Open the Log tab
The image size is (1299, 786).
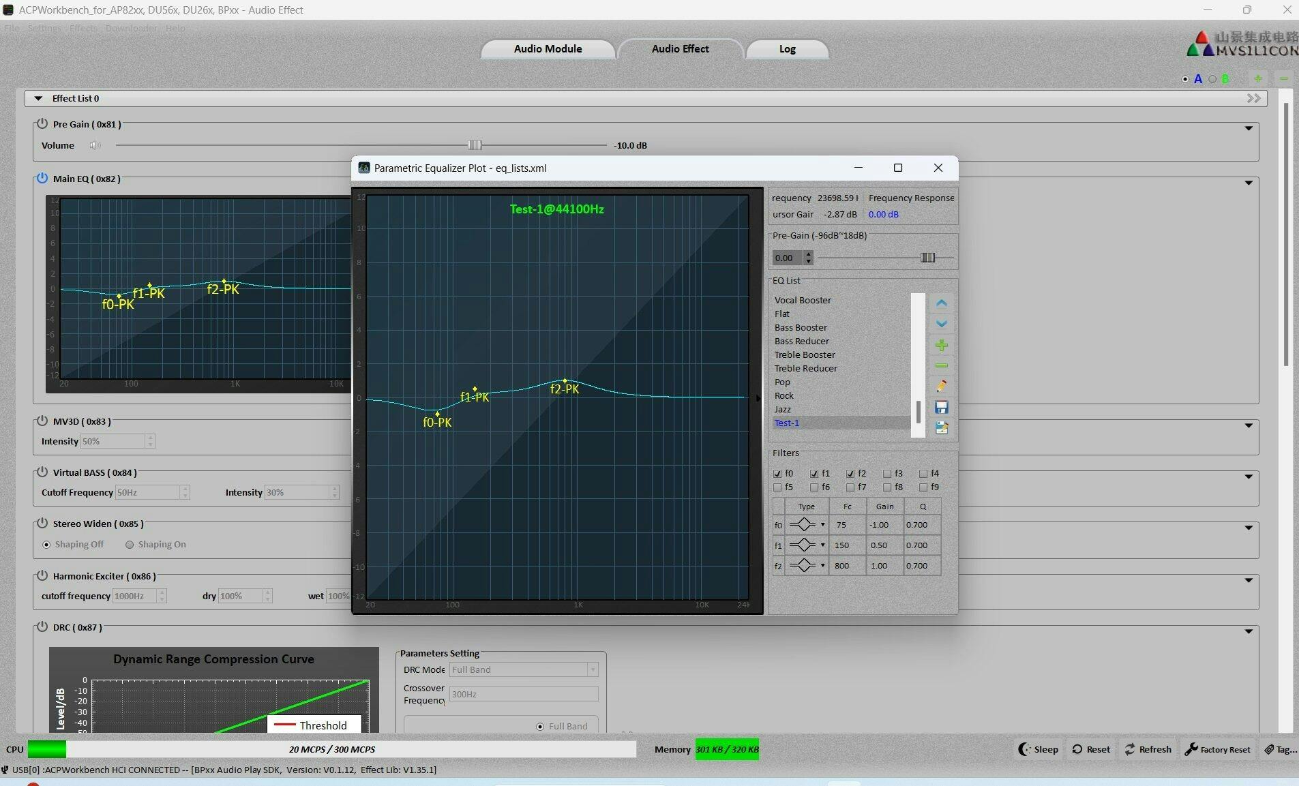coord(787,49)
